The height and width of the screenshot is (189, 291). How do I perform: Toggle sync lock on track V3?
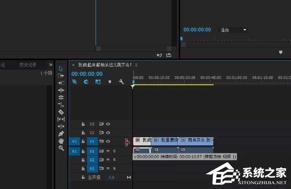click(x=101, y=124)
